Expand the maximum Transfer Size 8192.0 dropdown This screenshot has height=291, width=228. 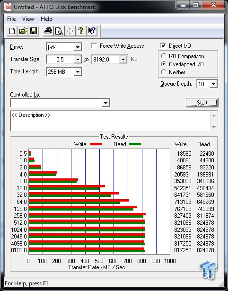tap(123, 60)
